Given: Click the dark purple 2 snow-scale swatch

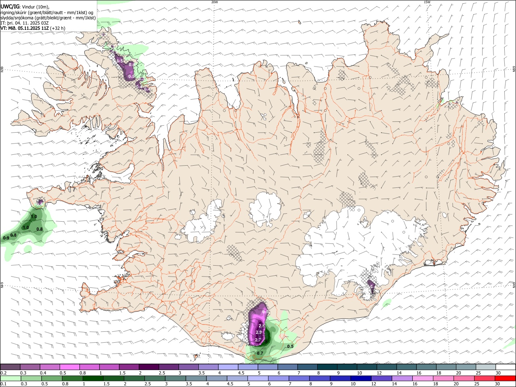Looking at the screenshot, I should pyautogui.click(x=148, y=367).
